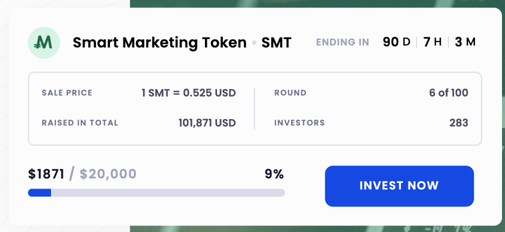Click the SALE PRICE label

click(67, 93)
